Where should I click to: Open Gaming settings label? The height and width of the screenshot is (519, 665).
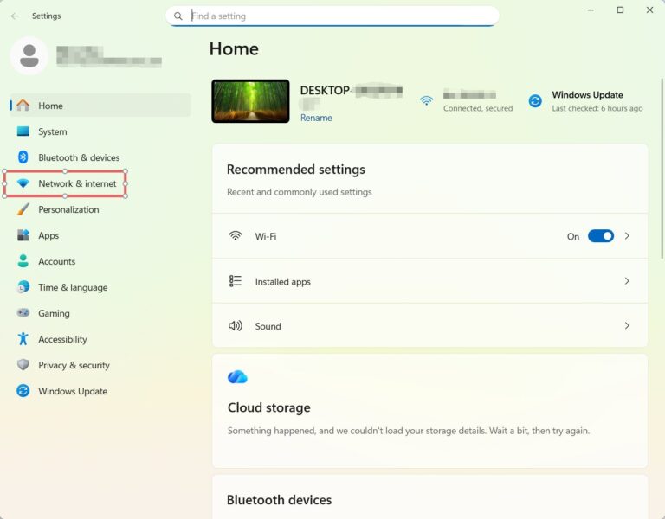[54, 313]
